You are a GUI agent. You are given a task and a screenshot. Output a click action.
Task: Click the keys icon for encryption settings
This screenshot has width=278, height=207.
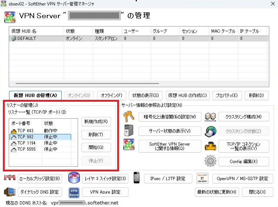129,117
